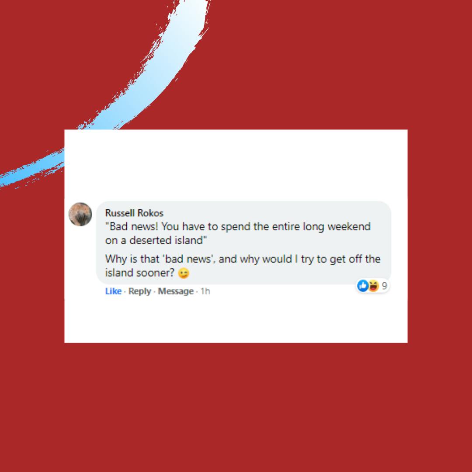The width and height of the screenshot is (472, 472).
Task: Click the winking face emoji
Action: [x=184, y=273]
